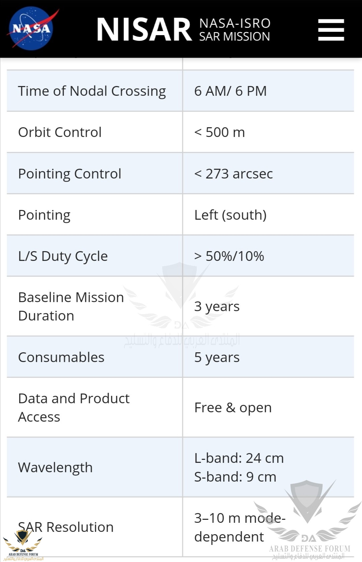
Task: Click the SAR Resolution row label
Action: tap(66, 527)
